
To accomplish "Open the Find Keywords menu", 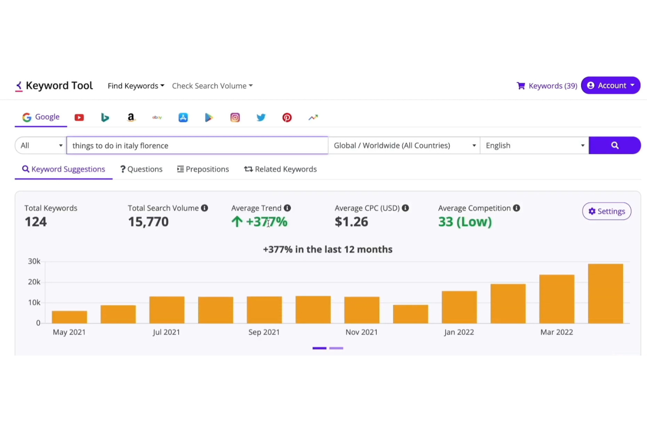I will tap(136, 86).
